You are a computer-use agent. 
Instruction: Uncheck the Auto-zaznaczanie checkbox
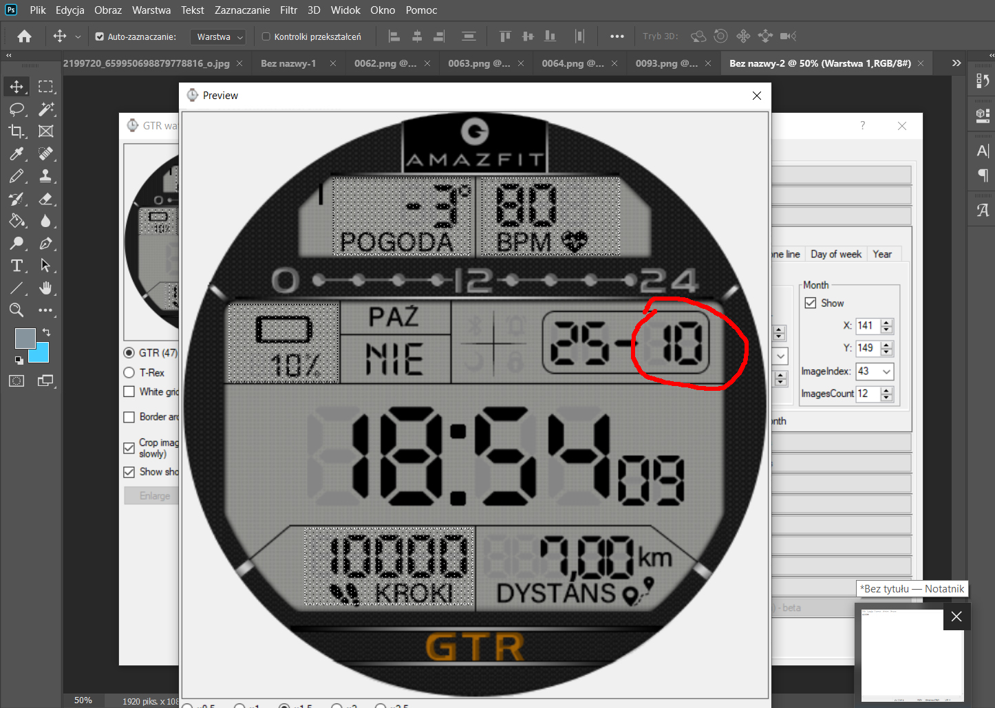coord(99,36)
